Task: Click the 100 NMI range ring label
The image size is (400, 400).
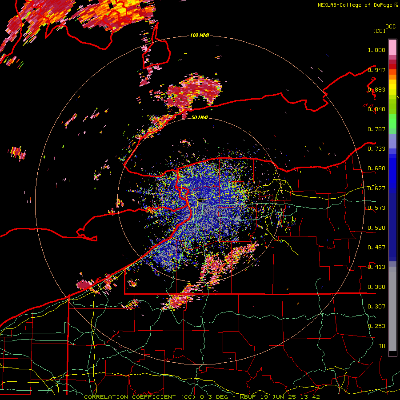Action: (200, 35)
